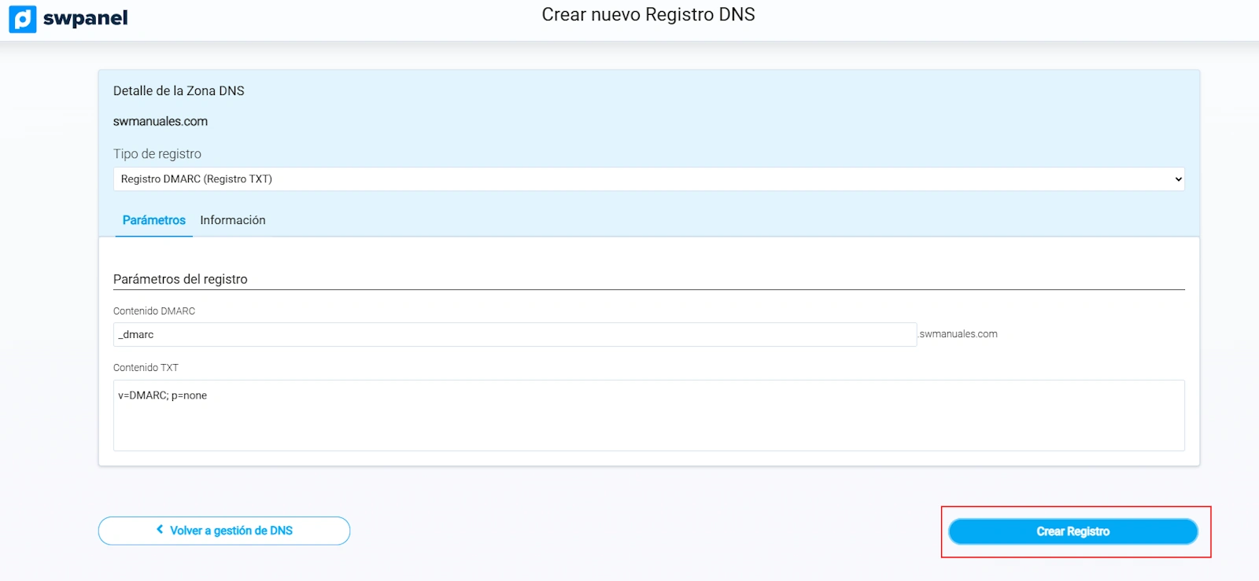The image size is (1259, 581).
Task: Click the Crear nuevo Registro DNS title
Action: (648, 15)
